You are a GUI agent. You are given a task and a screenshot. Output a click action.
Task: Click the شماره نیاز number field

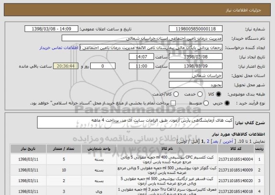[196, 29]
